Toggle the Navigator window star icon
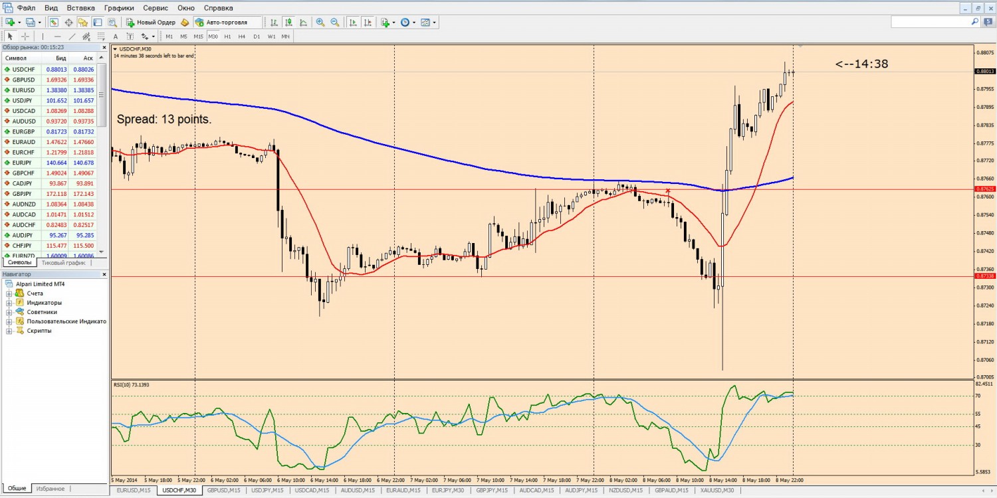 point(83,22)
